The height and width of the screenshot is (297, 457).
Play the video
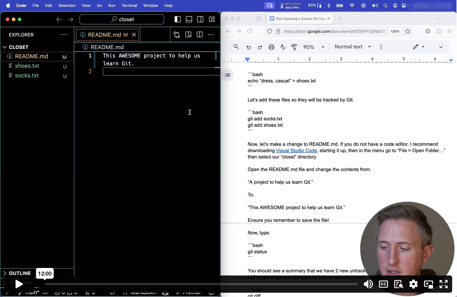[19, 284]
